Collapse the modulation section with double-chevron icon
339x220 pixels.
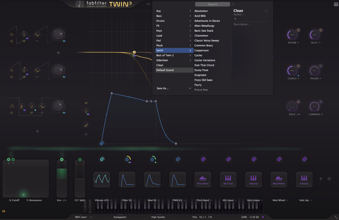[x=329, y=179]
